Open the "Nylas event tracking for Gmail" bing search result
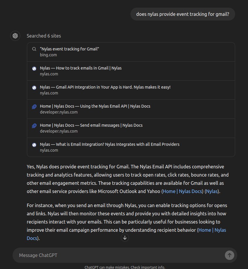The image size is (248, 269). [131, 52]
